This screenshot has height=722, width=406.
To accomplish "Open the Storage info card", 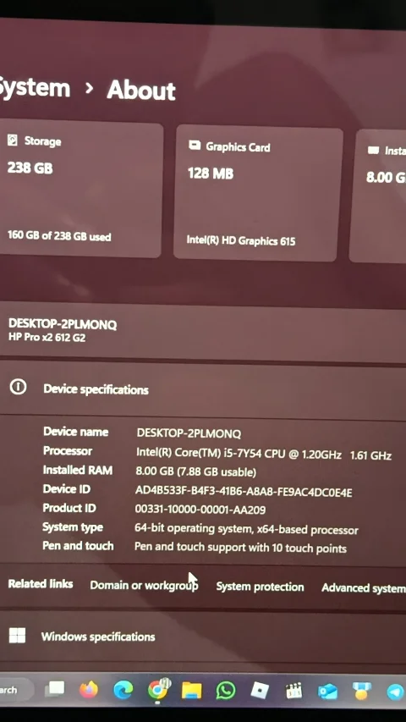I will tap(80, 190).
